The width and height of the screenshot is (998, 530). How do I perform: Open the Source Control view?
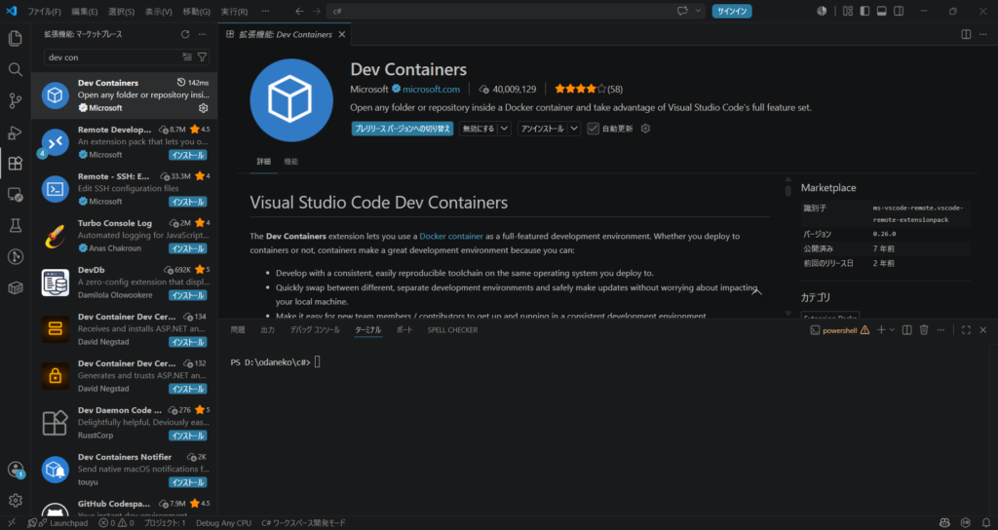click(x=16, y=100)
